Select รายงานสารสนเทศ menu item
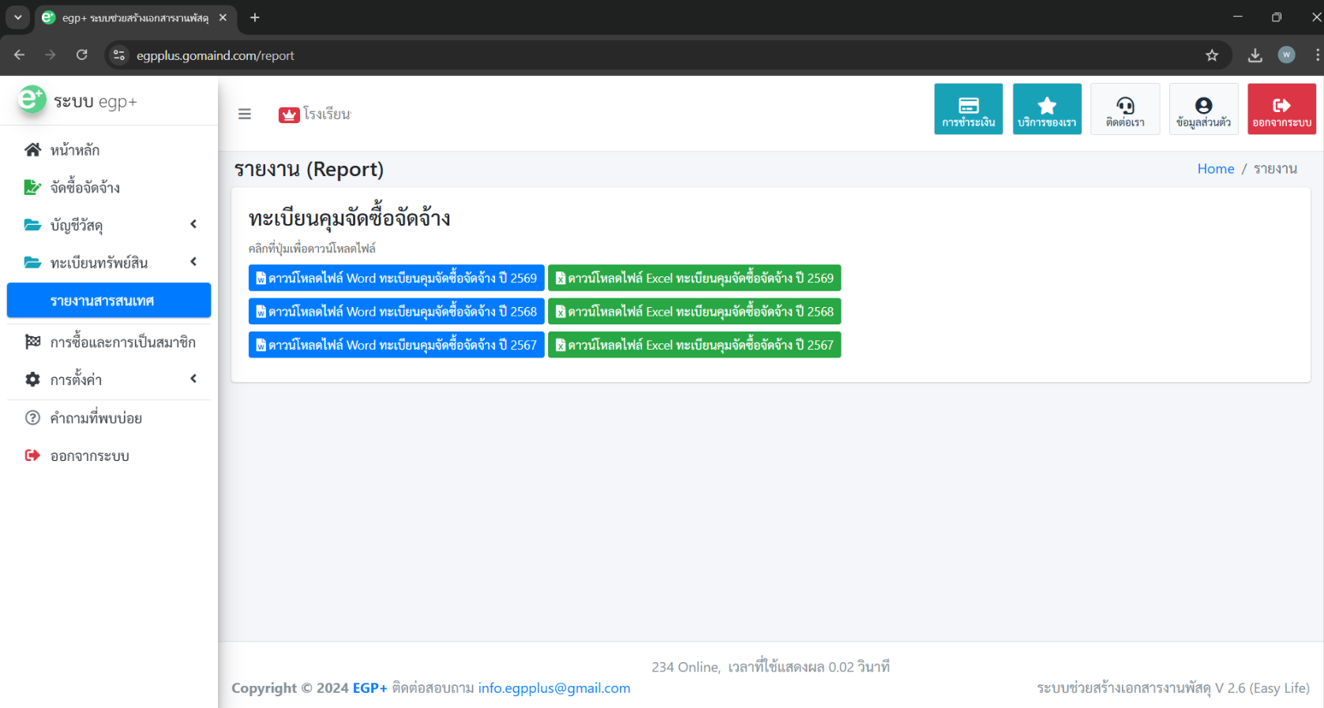The height and width of the screenshot is (708, 1324). 109,300
